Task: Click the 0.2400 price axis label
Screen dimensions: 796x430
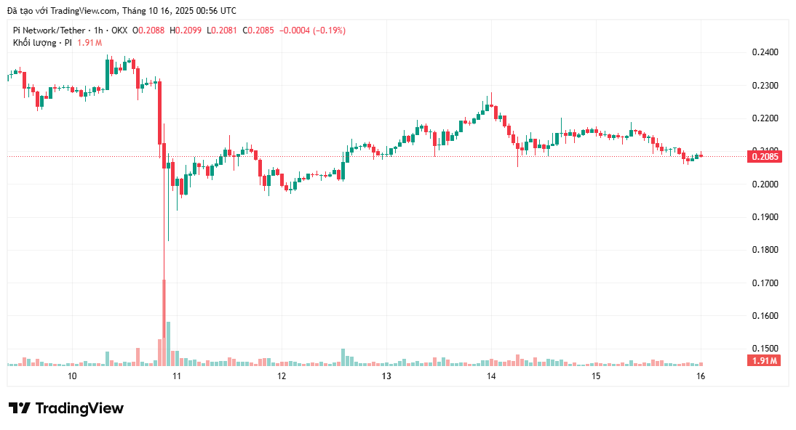Action: click(764, 53)
